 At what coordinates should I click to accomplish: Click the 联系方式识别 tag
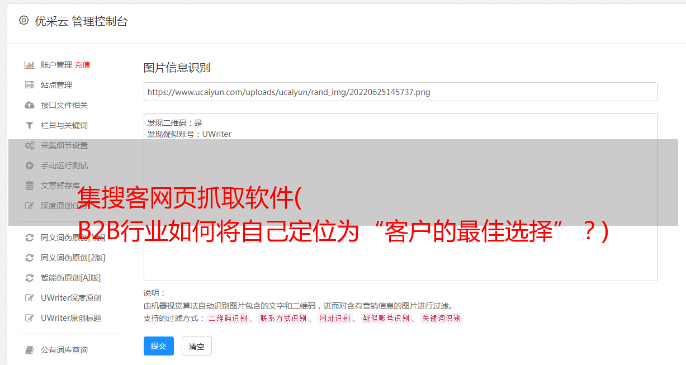(283, 318)
